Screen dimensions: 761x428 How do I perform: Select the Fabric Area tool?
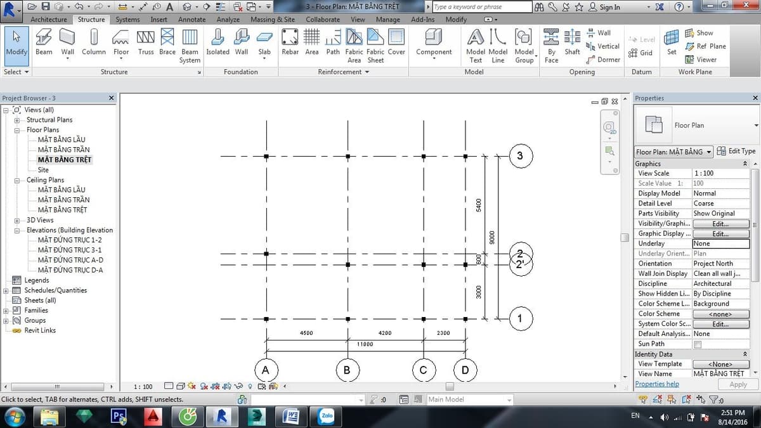(354, 46)
